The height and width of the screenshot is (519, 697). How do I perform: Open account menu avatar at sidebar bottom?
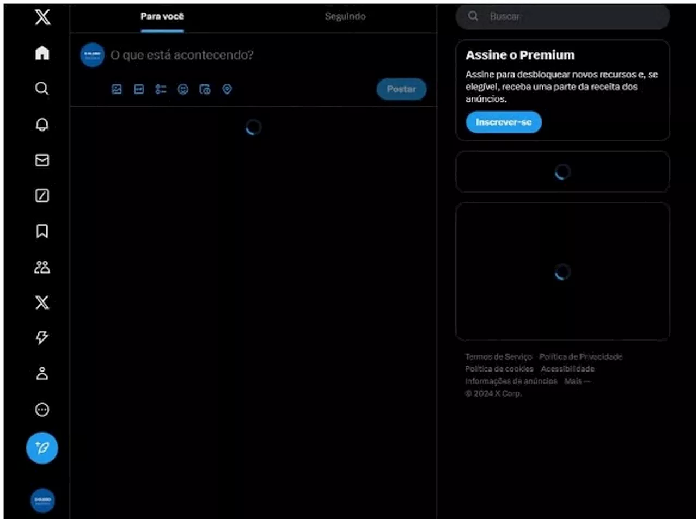tap(42, 501)
